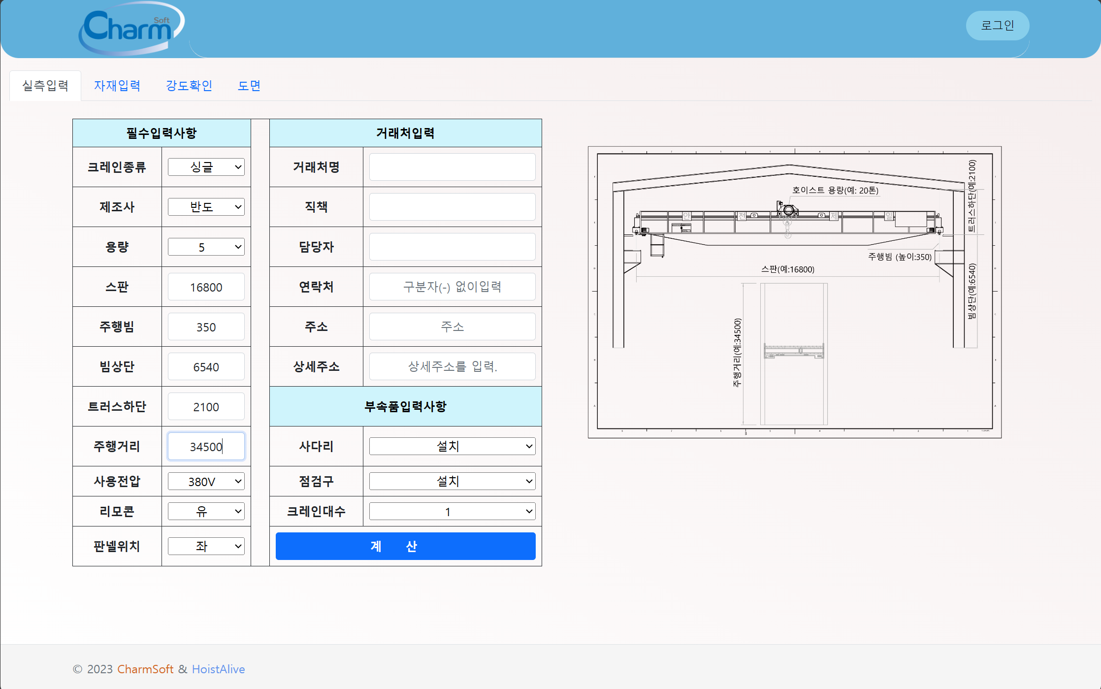
Task: Click the 거래처명 input field
Action: (x=452, y=167)
